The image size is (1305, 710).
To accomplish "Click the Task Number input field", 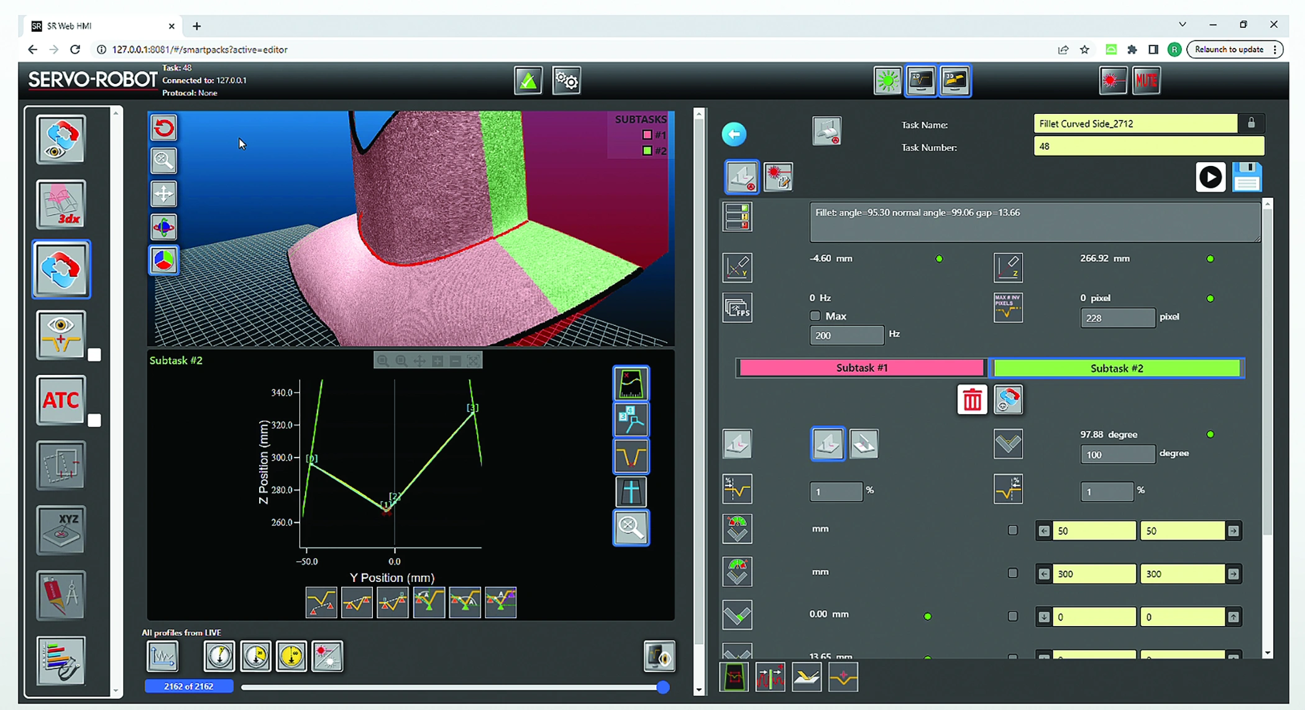I will [1148, 146].
